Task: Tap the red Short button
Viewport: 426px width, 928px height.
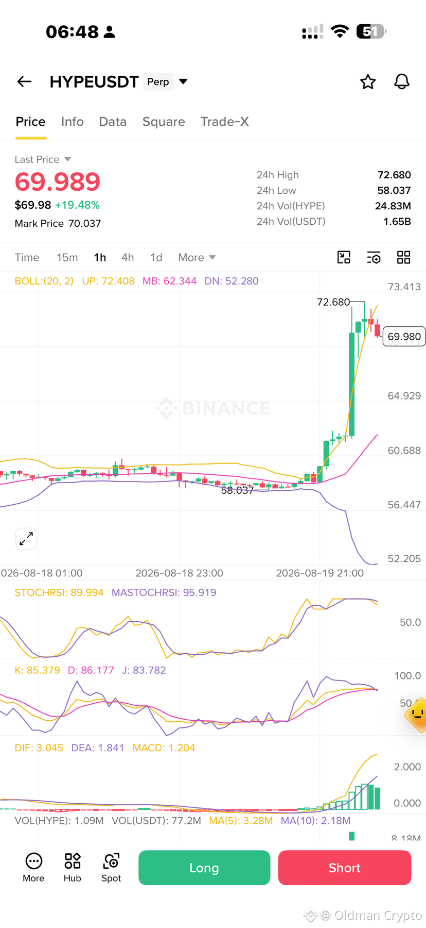Action: (x=345, y=868)
